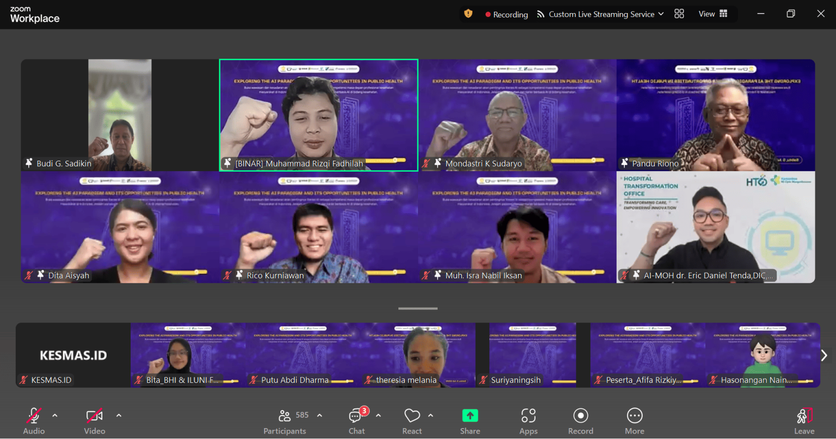Viewport: 836px width, 439px height.
Task: Open the Share screen icon
Action: (470, 416)
